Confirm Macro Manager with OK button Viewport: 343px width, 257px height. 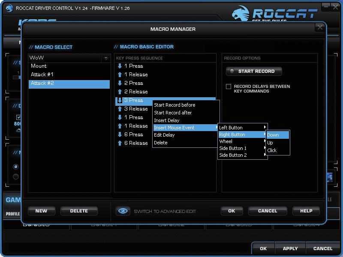click(232, 211)
